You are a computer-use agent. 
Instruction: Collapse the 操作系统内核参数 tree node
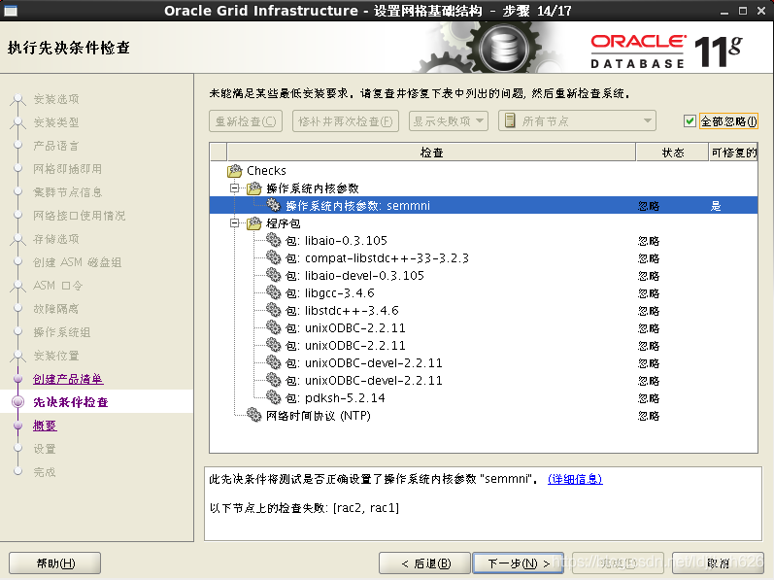[235, 188]
